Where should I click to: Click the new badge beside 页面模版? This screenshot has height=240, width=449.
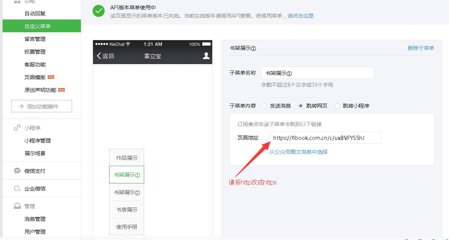coord(51,77)
